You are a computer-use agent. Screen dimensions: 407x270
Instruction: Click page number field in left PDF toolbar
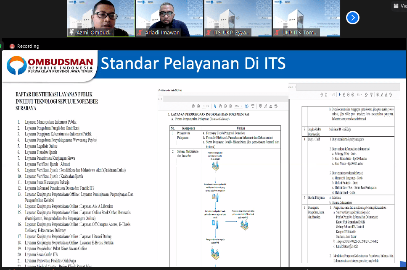pos(204,106)
